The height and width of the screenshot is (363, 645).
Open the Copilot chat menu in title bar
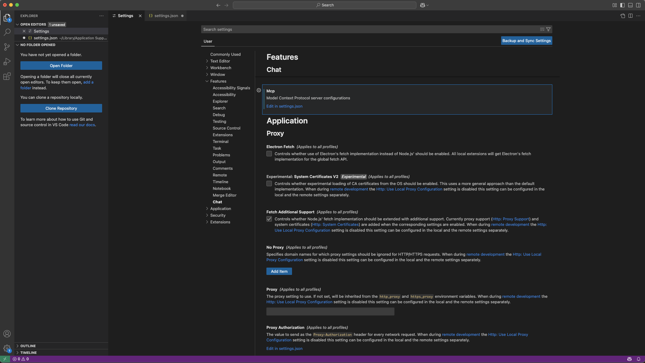pos(424,5)
